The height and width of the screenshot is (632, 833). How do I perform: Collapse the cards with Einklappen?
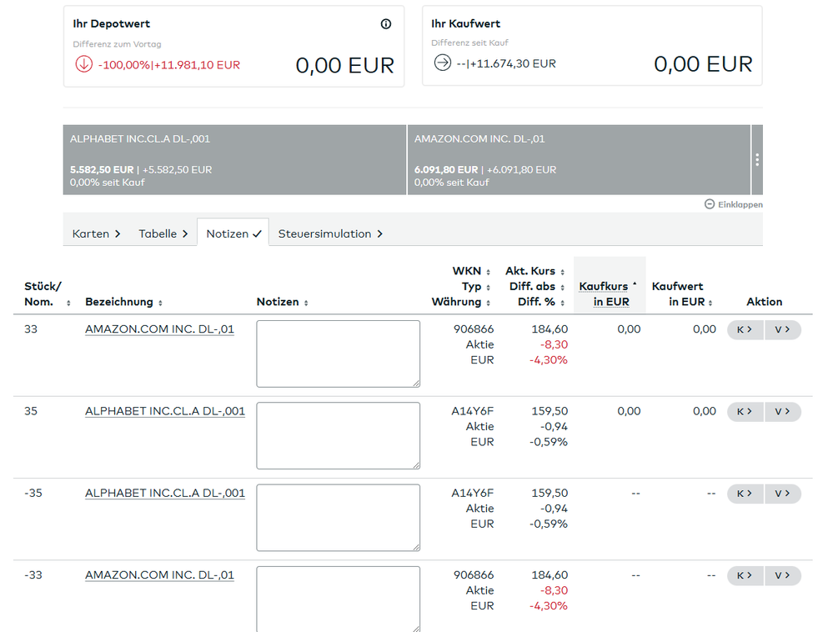(x=733, y=204)
